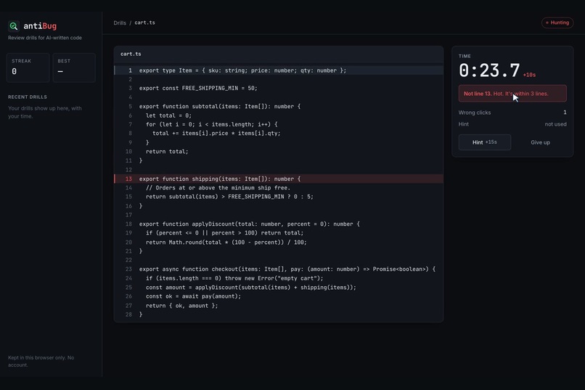The width and height of the screenshot is (585, 390).
Task: Select line 1 export type Item
Action: pos(279,70)
